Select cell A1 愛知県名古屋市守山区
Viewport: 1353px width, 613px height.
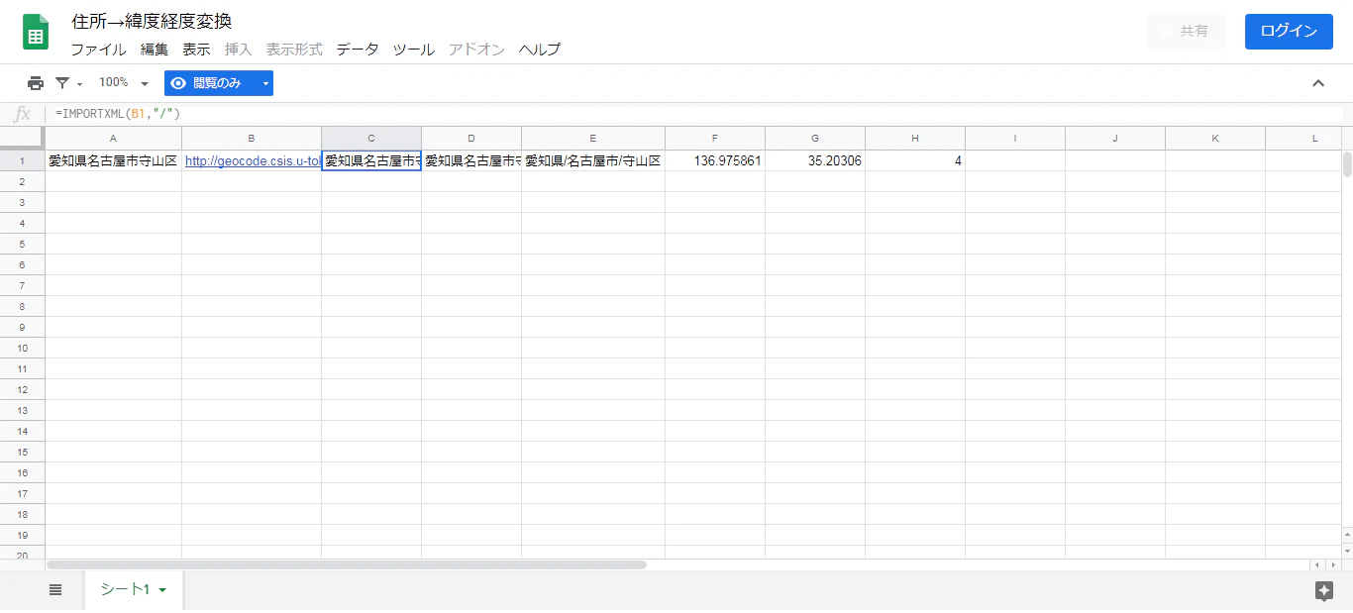(x=113, y=160)
